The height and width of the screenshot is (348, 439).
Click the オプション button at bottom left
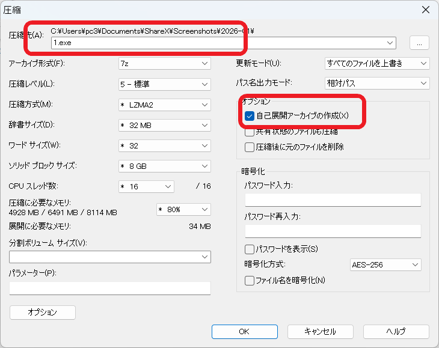click(43, 312)
